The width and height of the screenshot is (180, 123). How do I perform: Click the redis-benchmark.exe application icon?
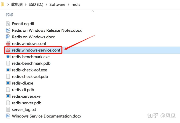(8, 57)
